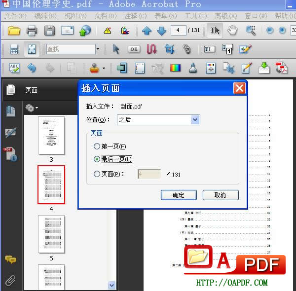Open the 工具 menu

click(x=196, y=16)
